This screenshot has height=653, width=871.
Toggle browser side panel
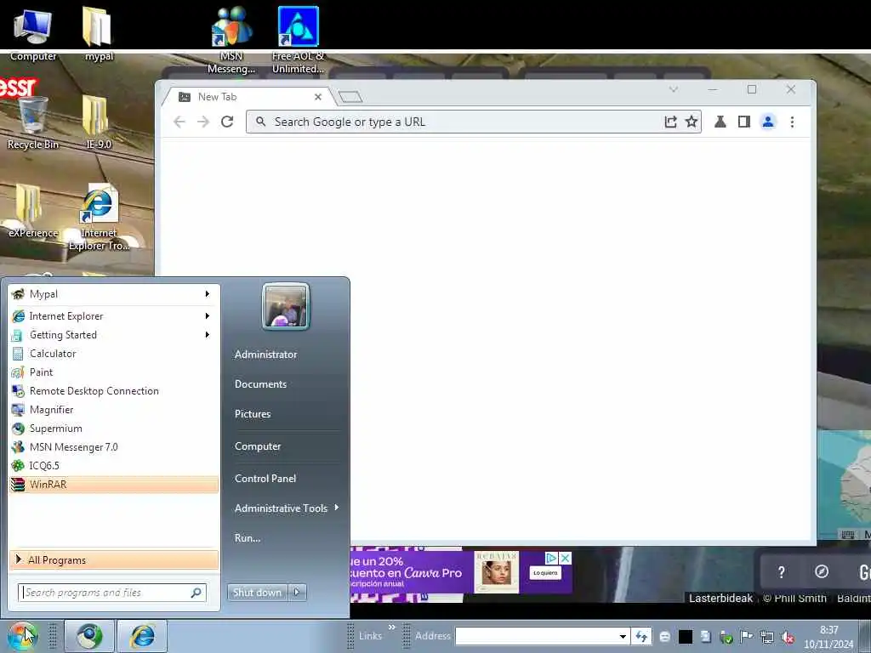click(743, 122)
